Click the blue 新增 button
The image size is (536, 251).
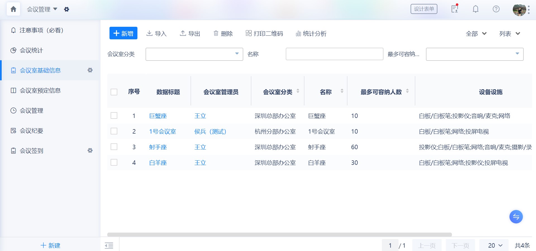point(123,33)
